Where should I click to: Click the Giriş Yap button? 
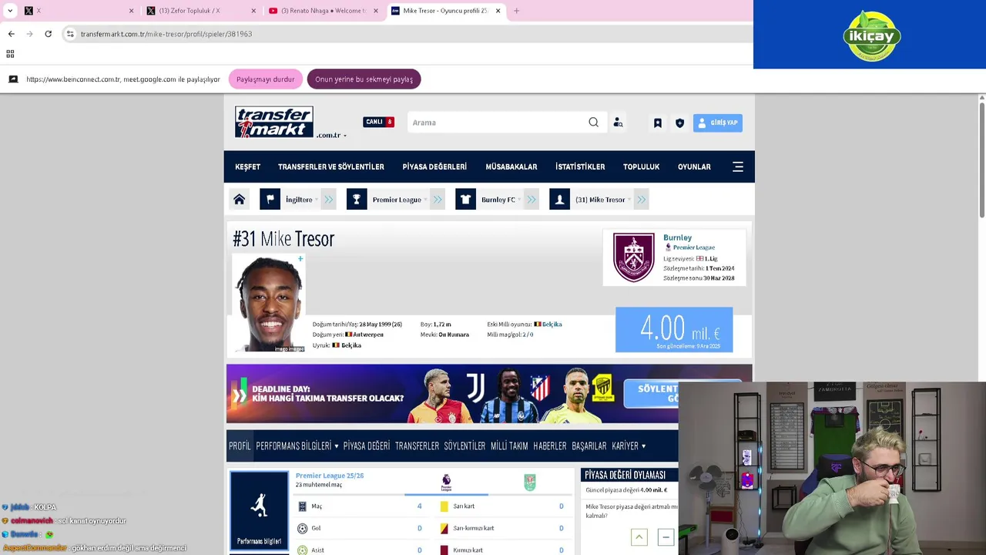[718, 123]
